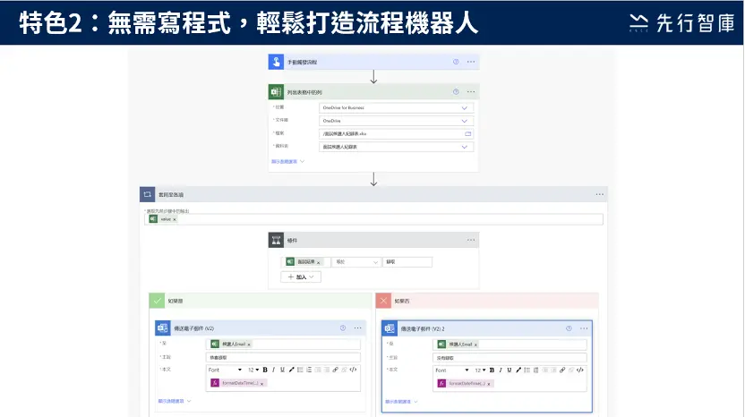This screenshot has width=745, height=417.
Task: Open help for the Excel list rows step
Action: (x=456, y=91)
